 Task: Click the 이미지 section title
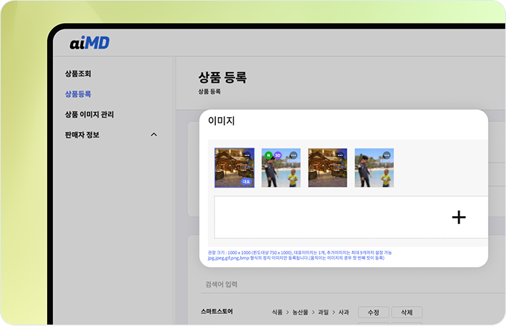(x=222, y=121)
